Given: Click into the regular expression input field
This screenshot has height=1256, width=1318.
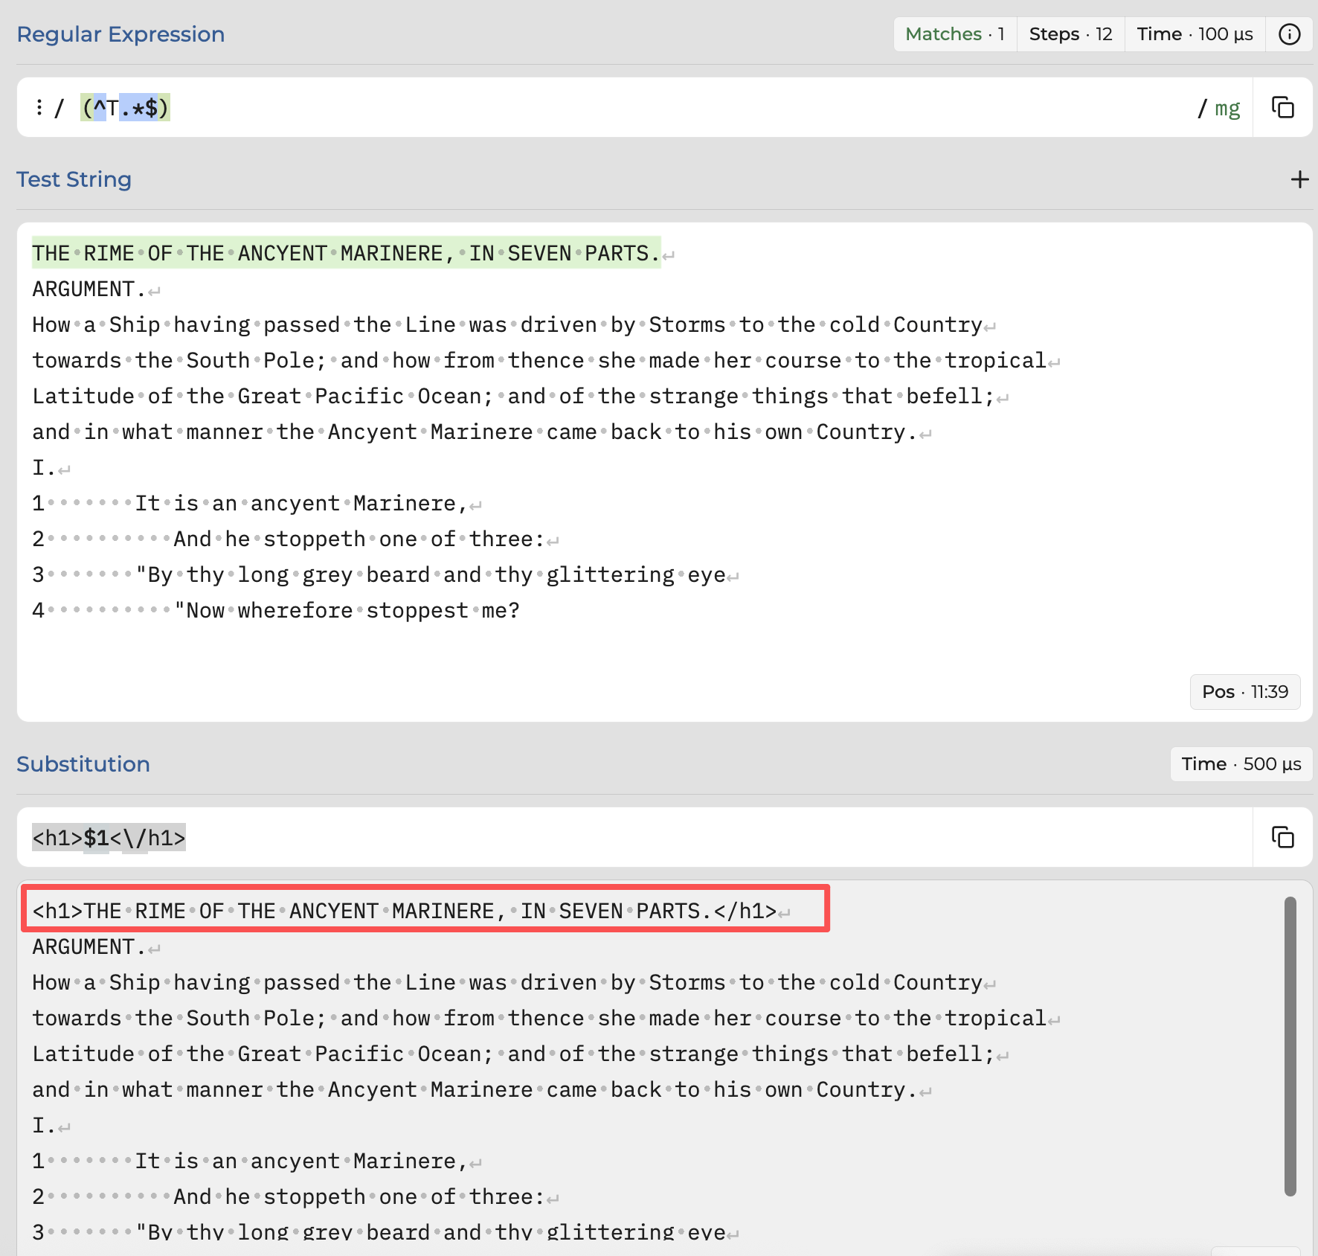Looking at the screenshot, I should (x=634, y=107).
